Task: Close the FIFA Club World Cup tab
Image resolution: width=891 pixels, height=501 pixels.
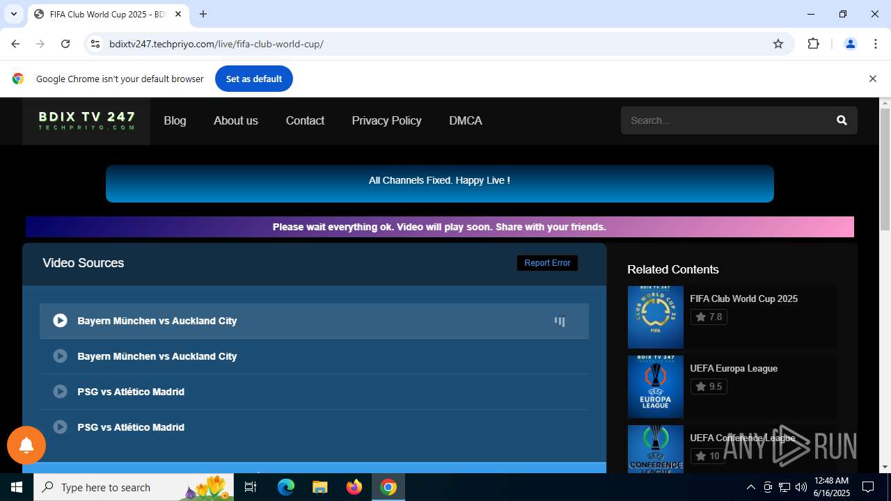Action: [178, 14]
